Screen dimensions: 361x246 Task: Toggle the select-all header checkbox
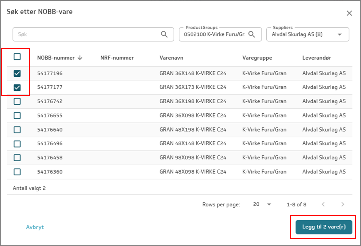pyautogui.click(x=17, y=57)
